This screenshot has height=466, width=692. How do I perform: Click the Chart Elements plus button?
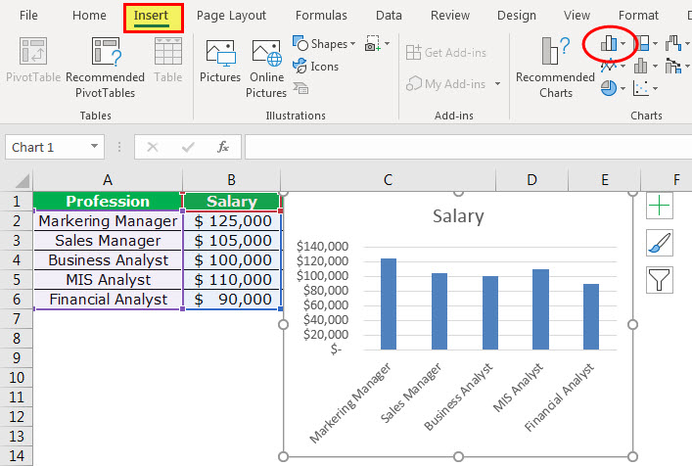660,205
